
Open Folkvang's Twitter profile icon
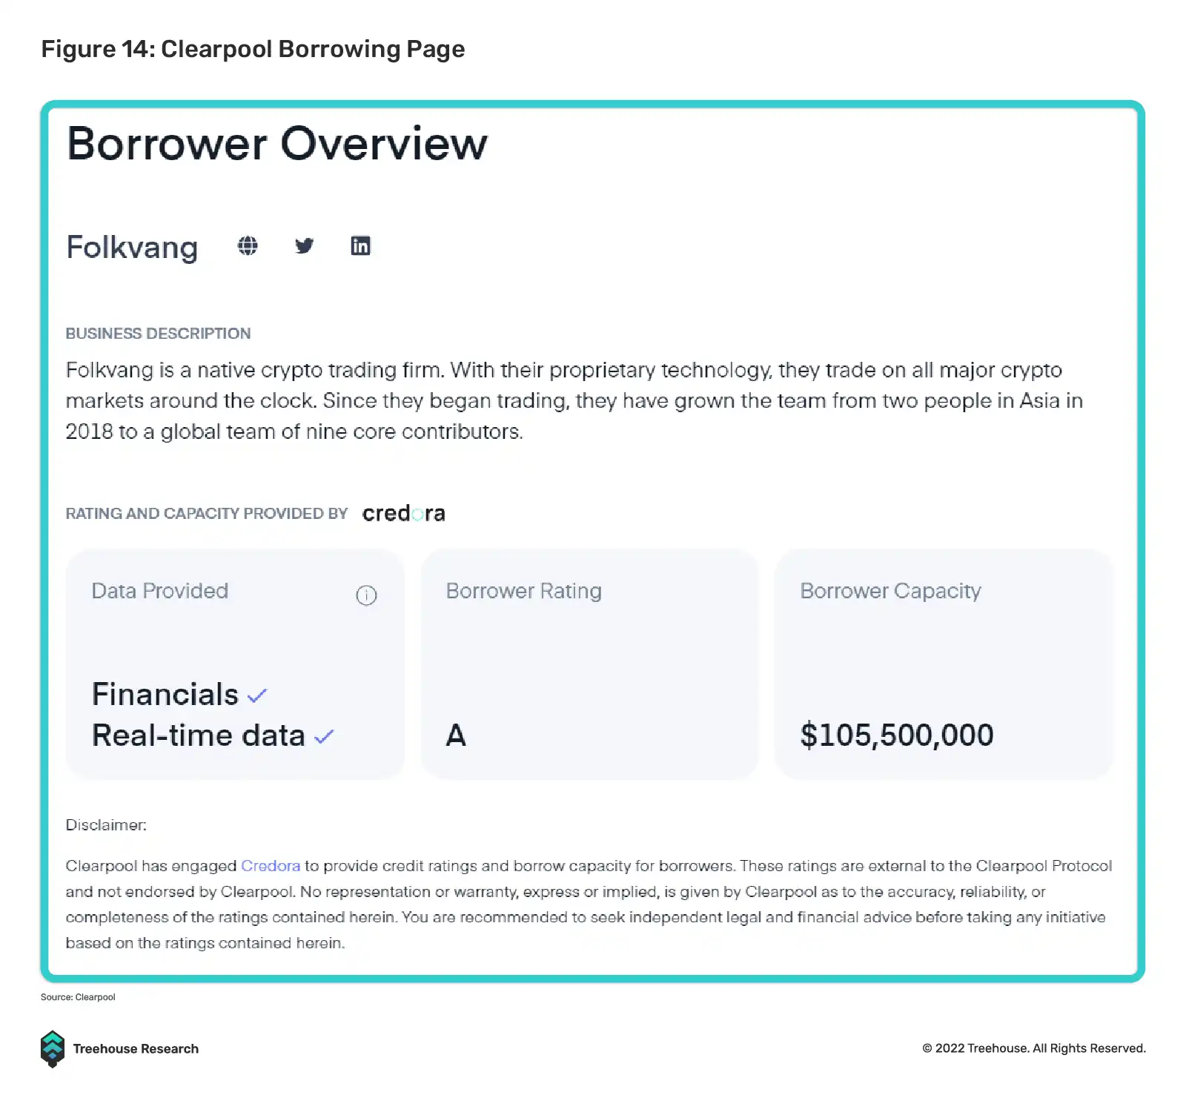click(304, 246)
